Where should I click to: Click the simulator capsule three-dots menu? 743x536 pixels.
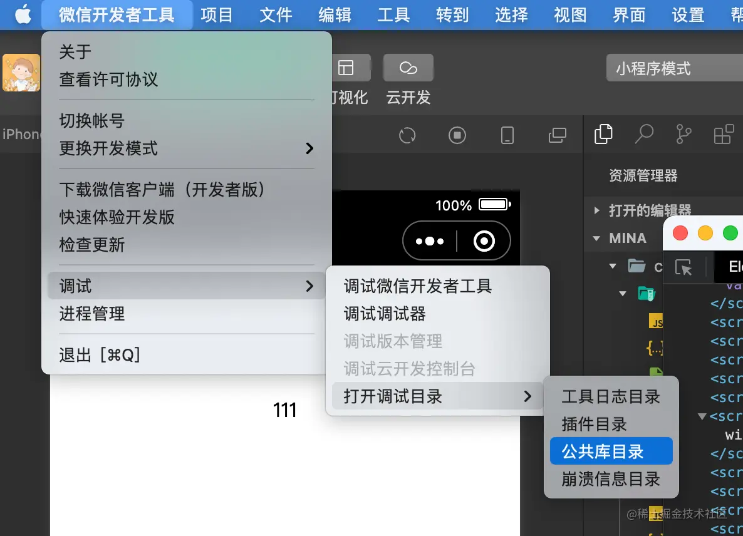pos(430,241)
